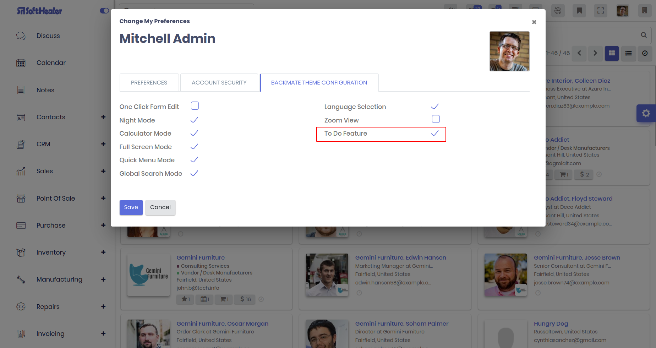The height and width of the screenshot is (348, 656).
Task: Click the Manufacturing wrench icon
Action: click(x=21, y=279)
